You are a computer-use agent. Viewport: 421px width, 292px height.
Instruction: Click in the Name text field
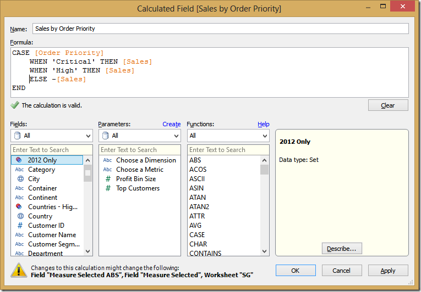coord(220,29)
